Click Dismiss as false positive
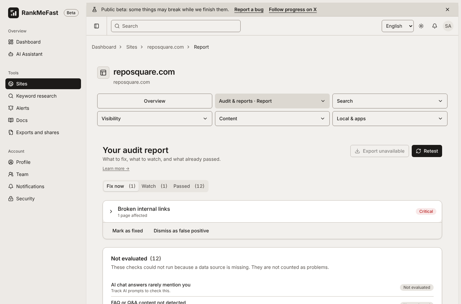The height and width of the screenshot is (304, 461). (x=181, y=231)
